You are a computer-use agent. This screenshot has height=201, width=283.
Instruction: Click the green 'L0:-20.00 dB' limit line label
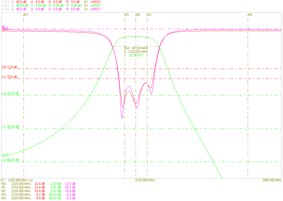pyautogui.click(x=10, y=94)
